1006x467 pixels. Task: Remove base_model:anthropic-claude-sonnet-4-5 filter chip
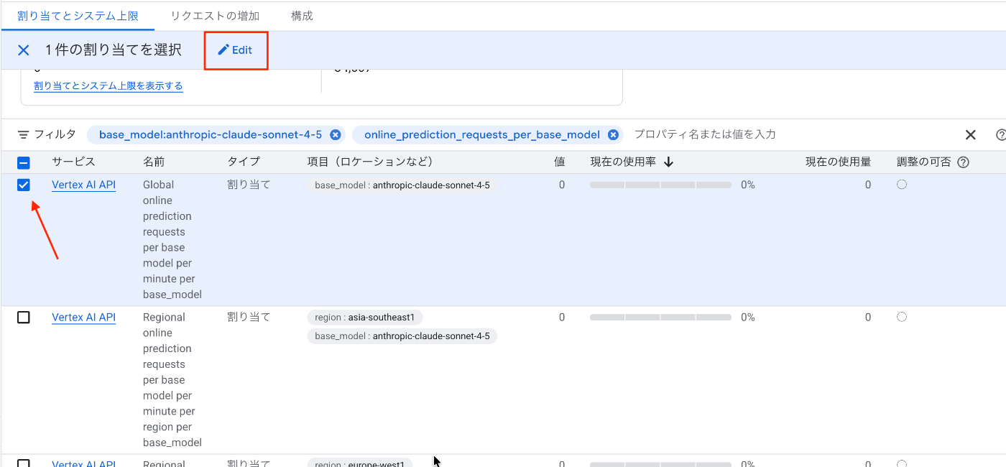click(x=335, y=134)
